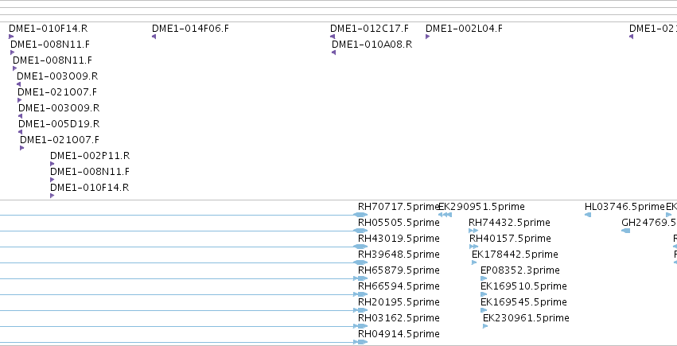
Task: Open the RH65879.5prime feature label
Action: (399, 270)
